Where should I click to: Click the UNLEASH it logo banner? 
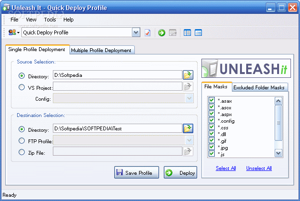point(246,68)
